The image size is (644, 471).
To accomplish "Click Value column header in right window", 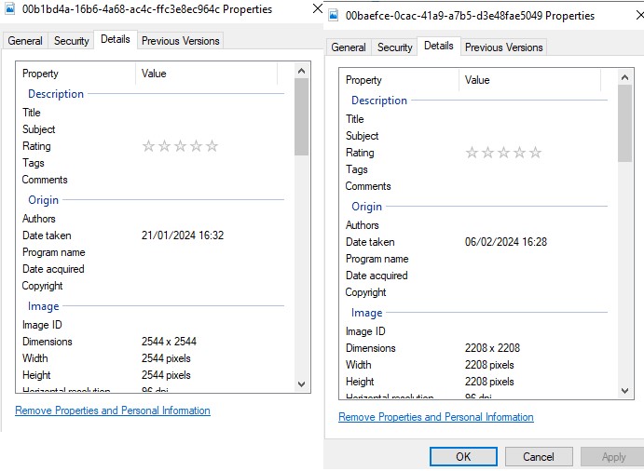I will pyautogui.click(x=529, y=80).
